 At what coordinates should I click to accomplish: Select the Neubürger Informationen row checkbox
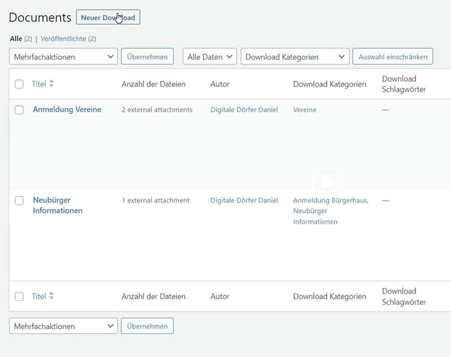tap(19, 200)
